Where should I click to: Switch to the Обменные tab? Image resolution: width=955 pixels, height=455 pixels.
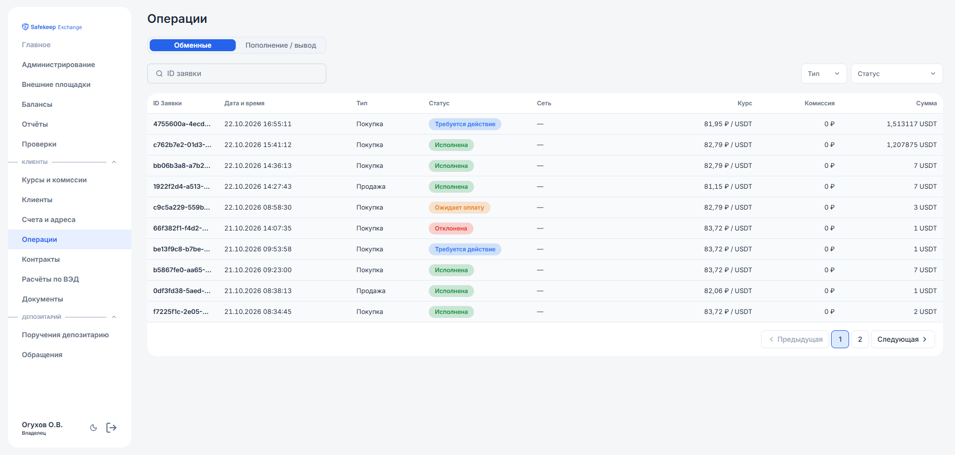192,45
